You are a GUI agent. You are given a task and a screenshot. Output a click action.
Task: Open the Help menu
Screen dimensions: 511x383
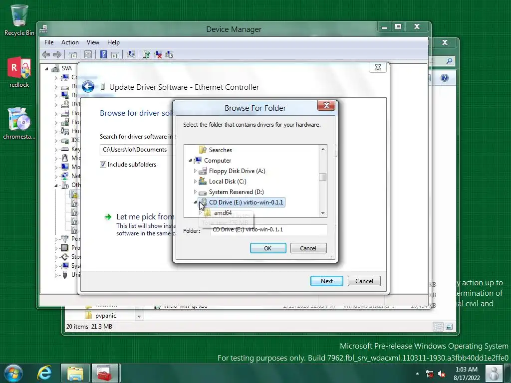[113, 42]
